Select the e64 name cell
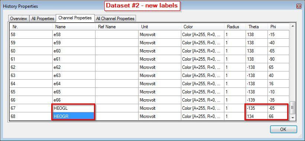Image resolution: width=305 pixels, height=141 pixels. coord(74,84)
